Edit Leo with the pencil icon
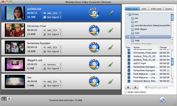 (111, 81)
